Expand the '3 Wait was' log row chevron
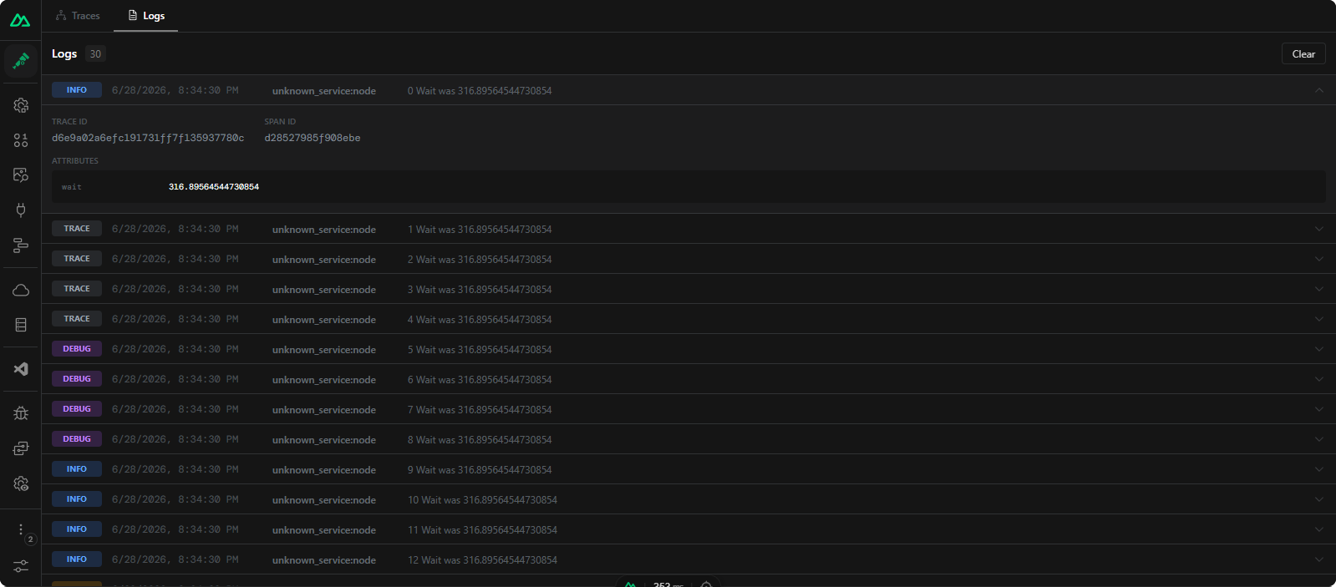Image resolution: width=1336 pixels, height=587 pixels. click(x=1318, y=289)
